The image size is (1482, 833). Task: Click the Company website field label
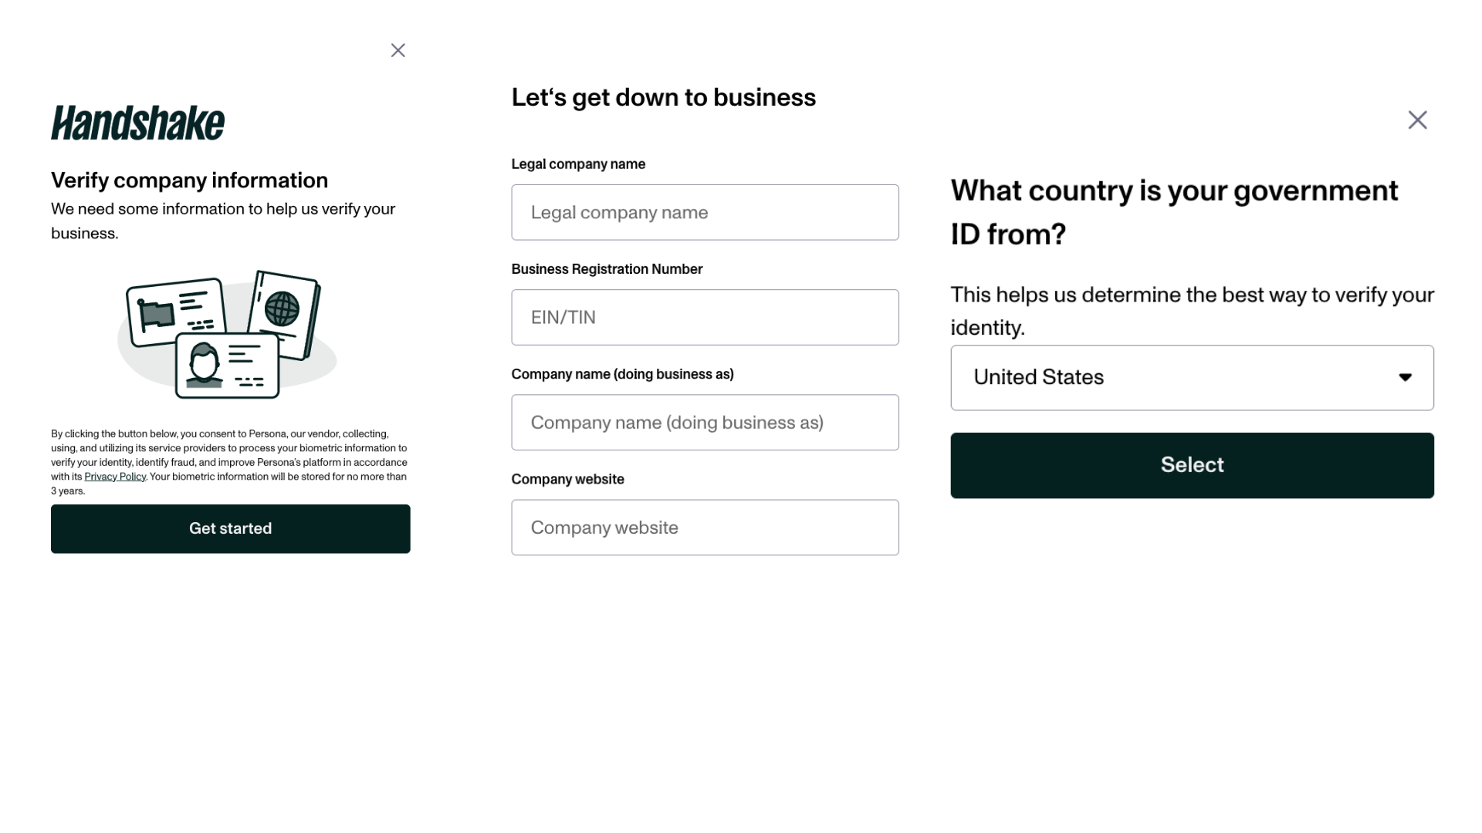567,479
